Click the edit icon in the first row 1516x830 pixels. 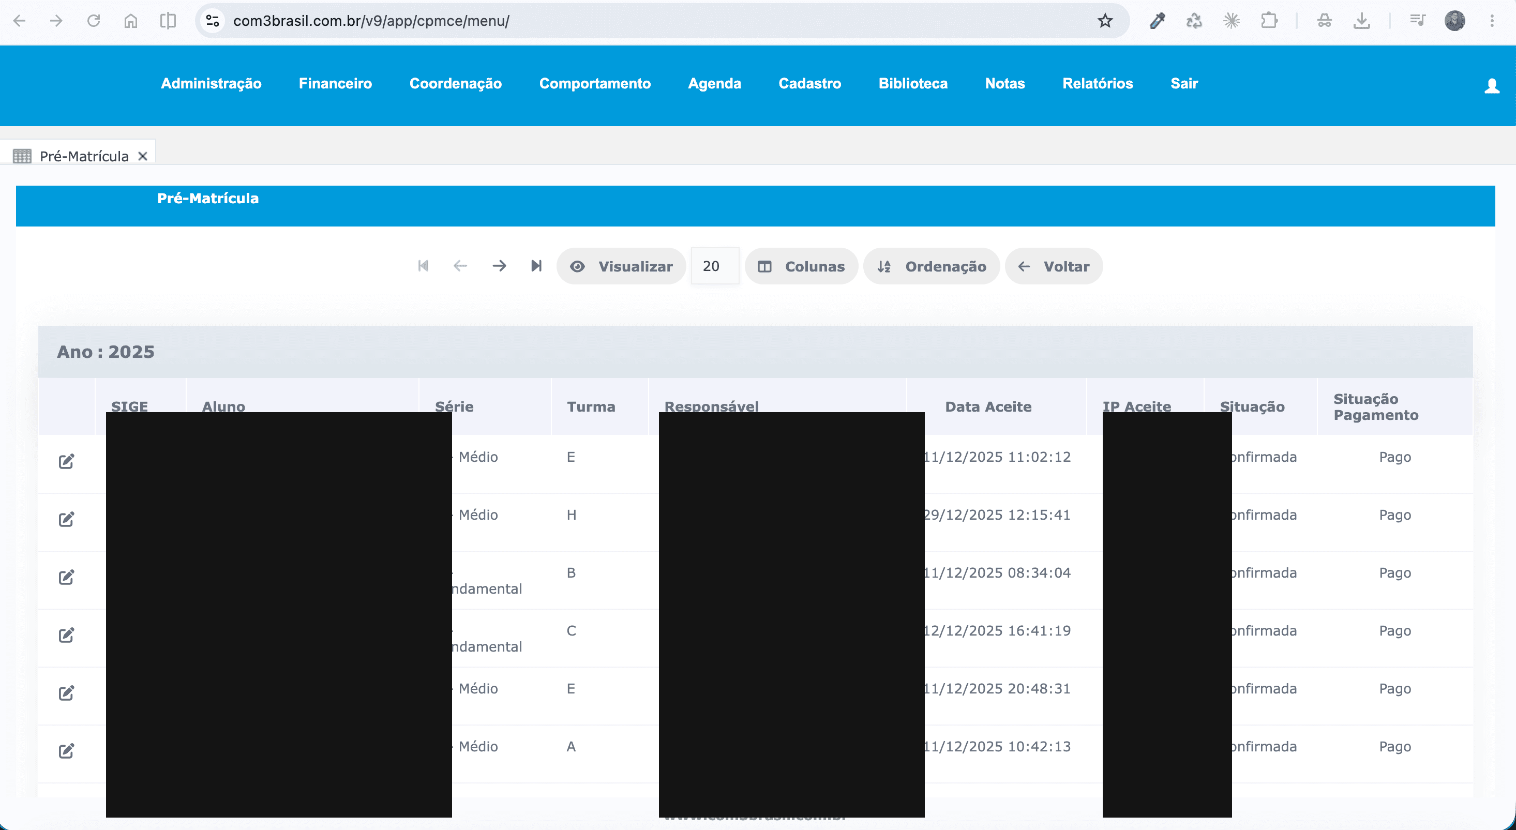(67, 461)
